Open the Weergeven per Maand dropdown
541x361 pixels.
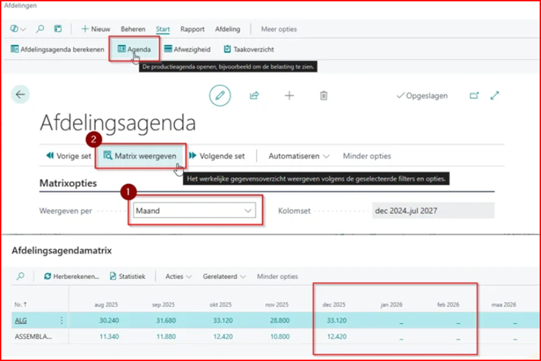point(194,211)
